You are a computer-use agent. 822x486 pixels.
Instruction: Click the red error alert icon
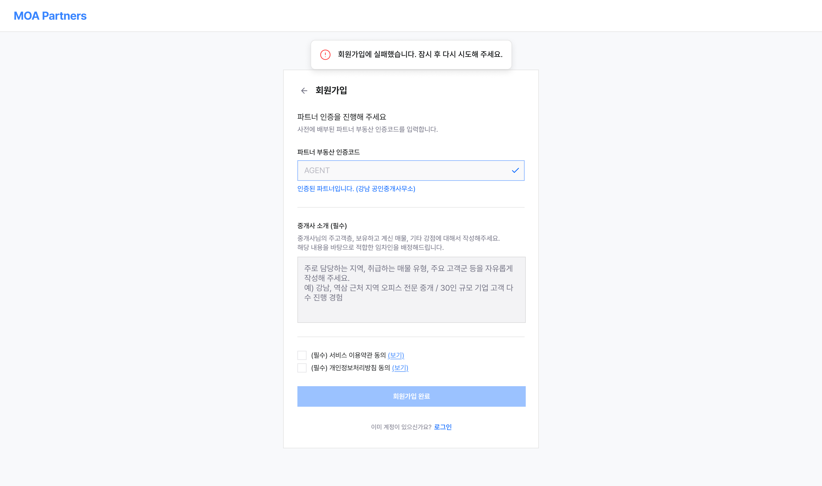[325, 55]
